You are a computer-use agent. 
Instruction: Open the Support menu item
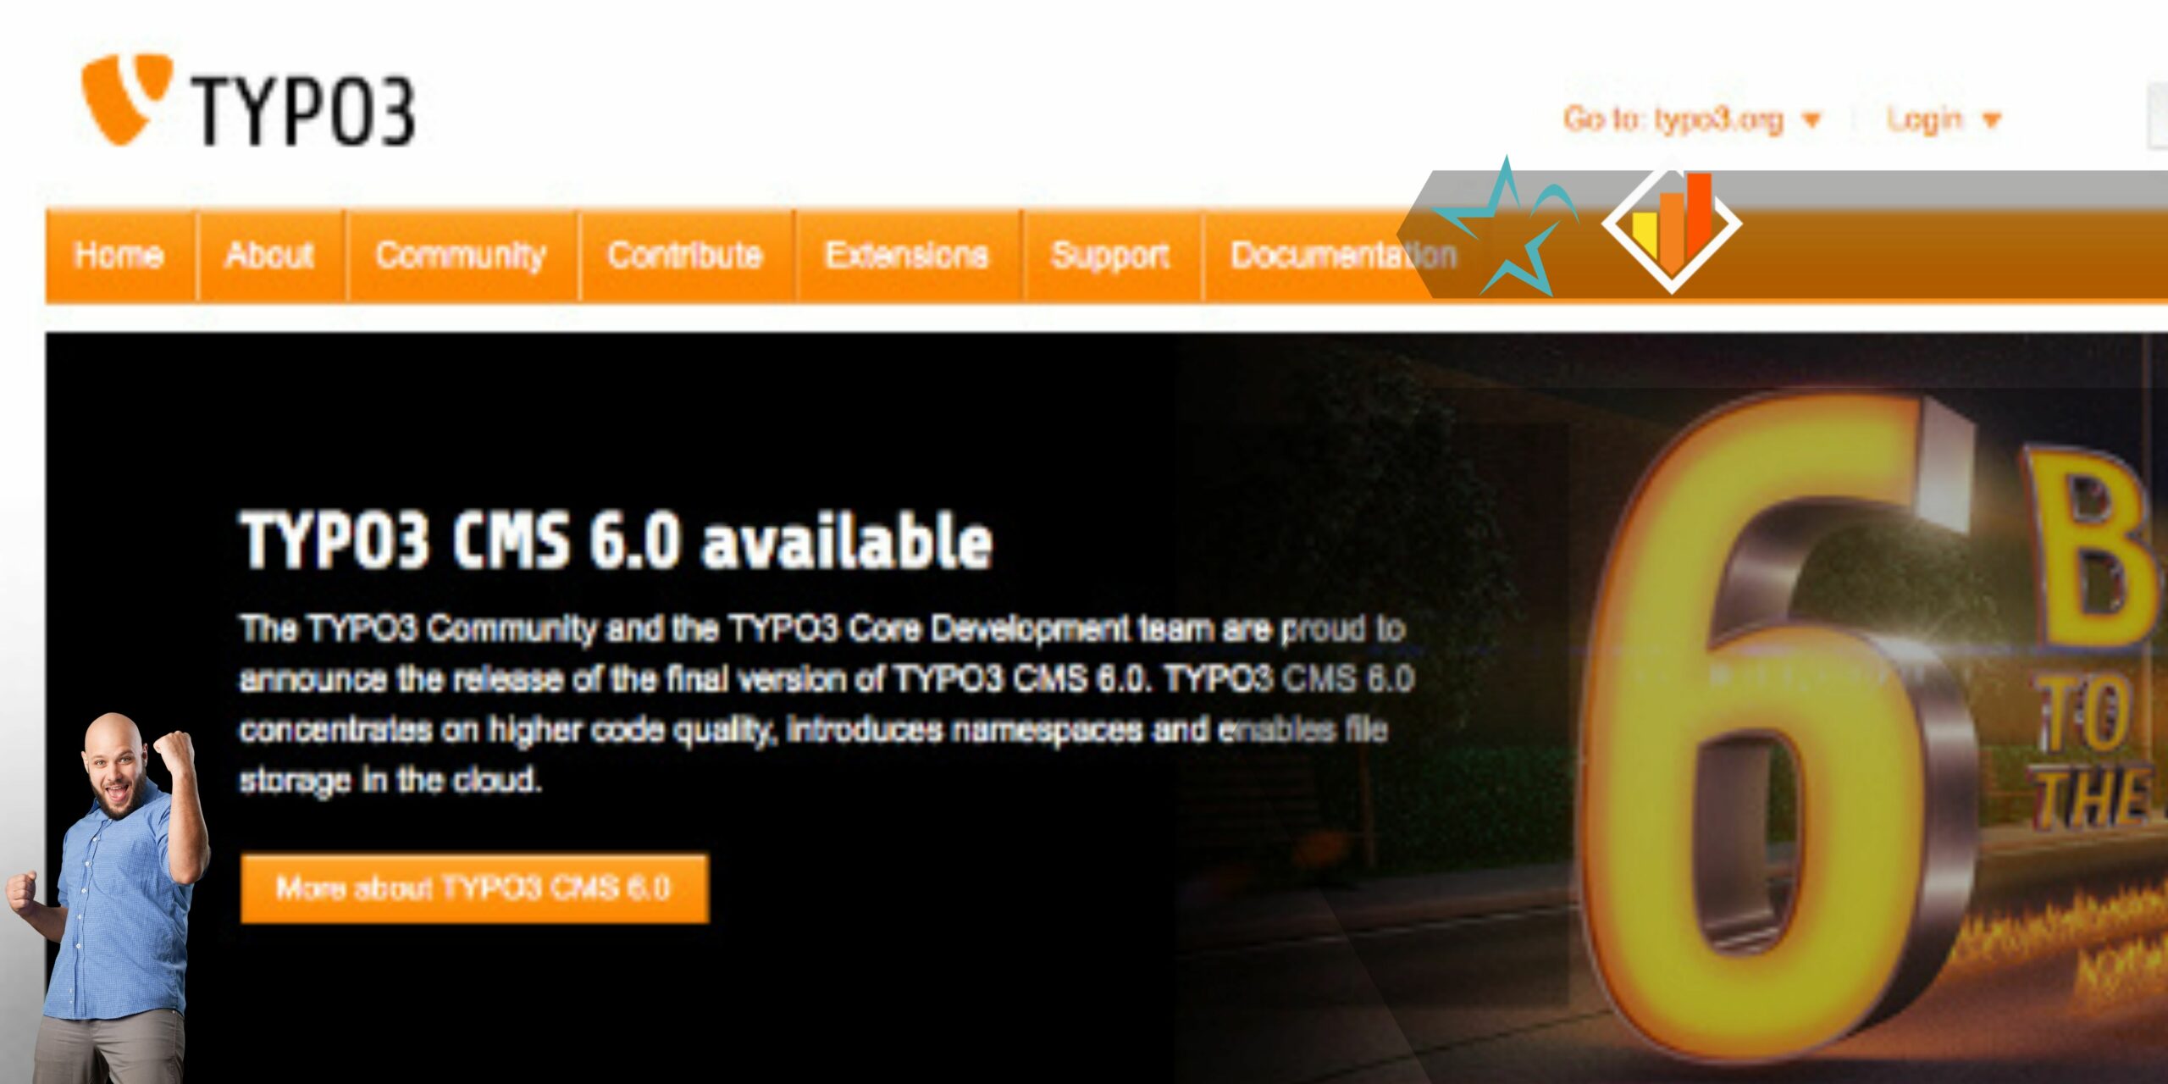pos(1111,255)
